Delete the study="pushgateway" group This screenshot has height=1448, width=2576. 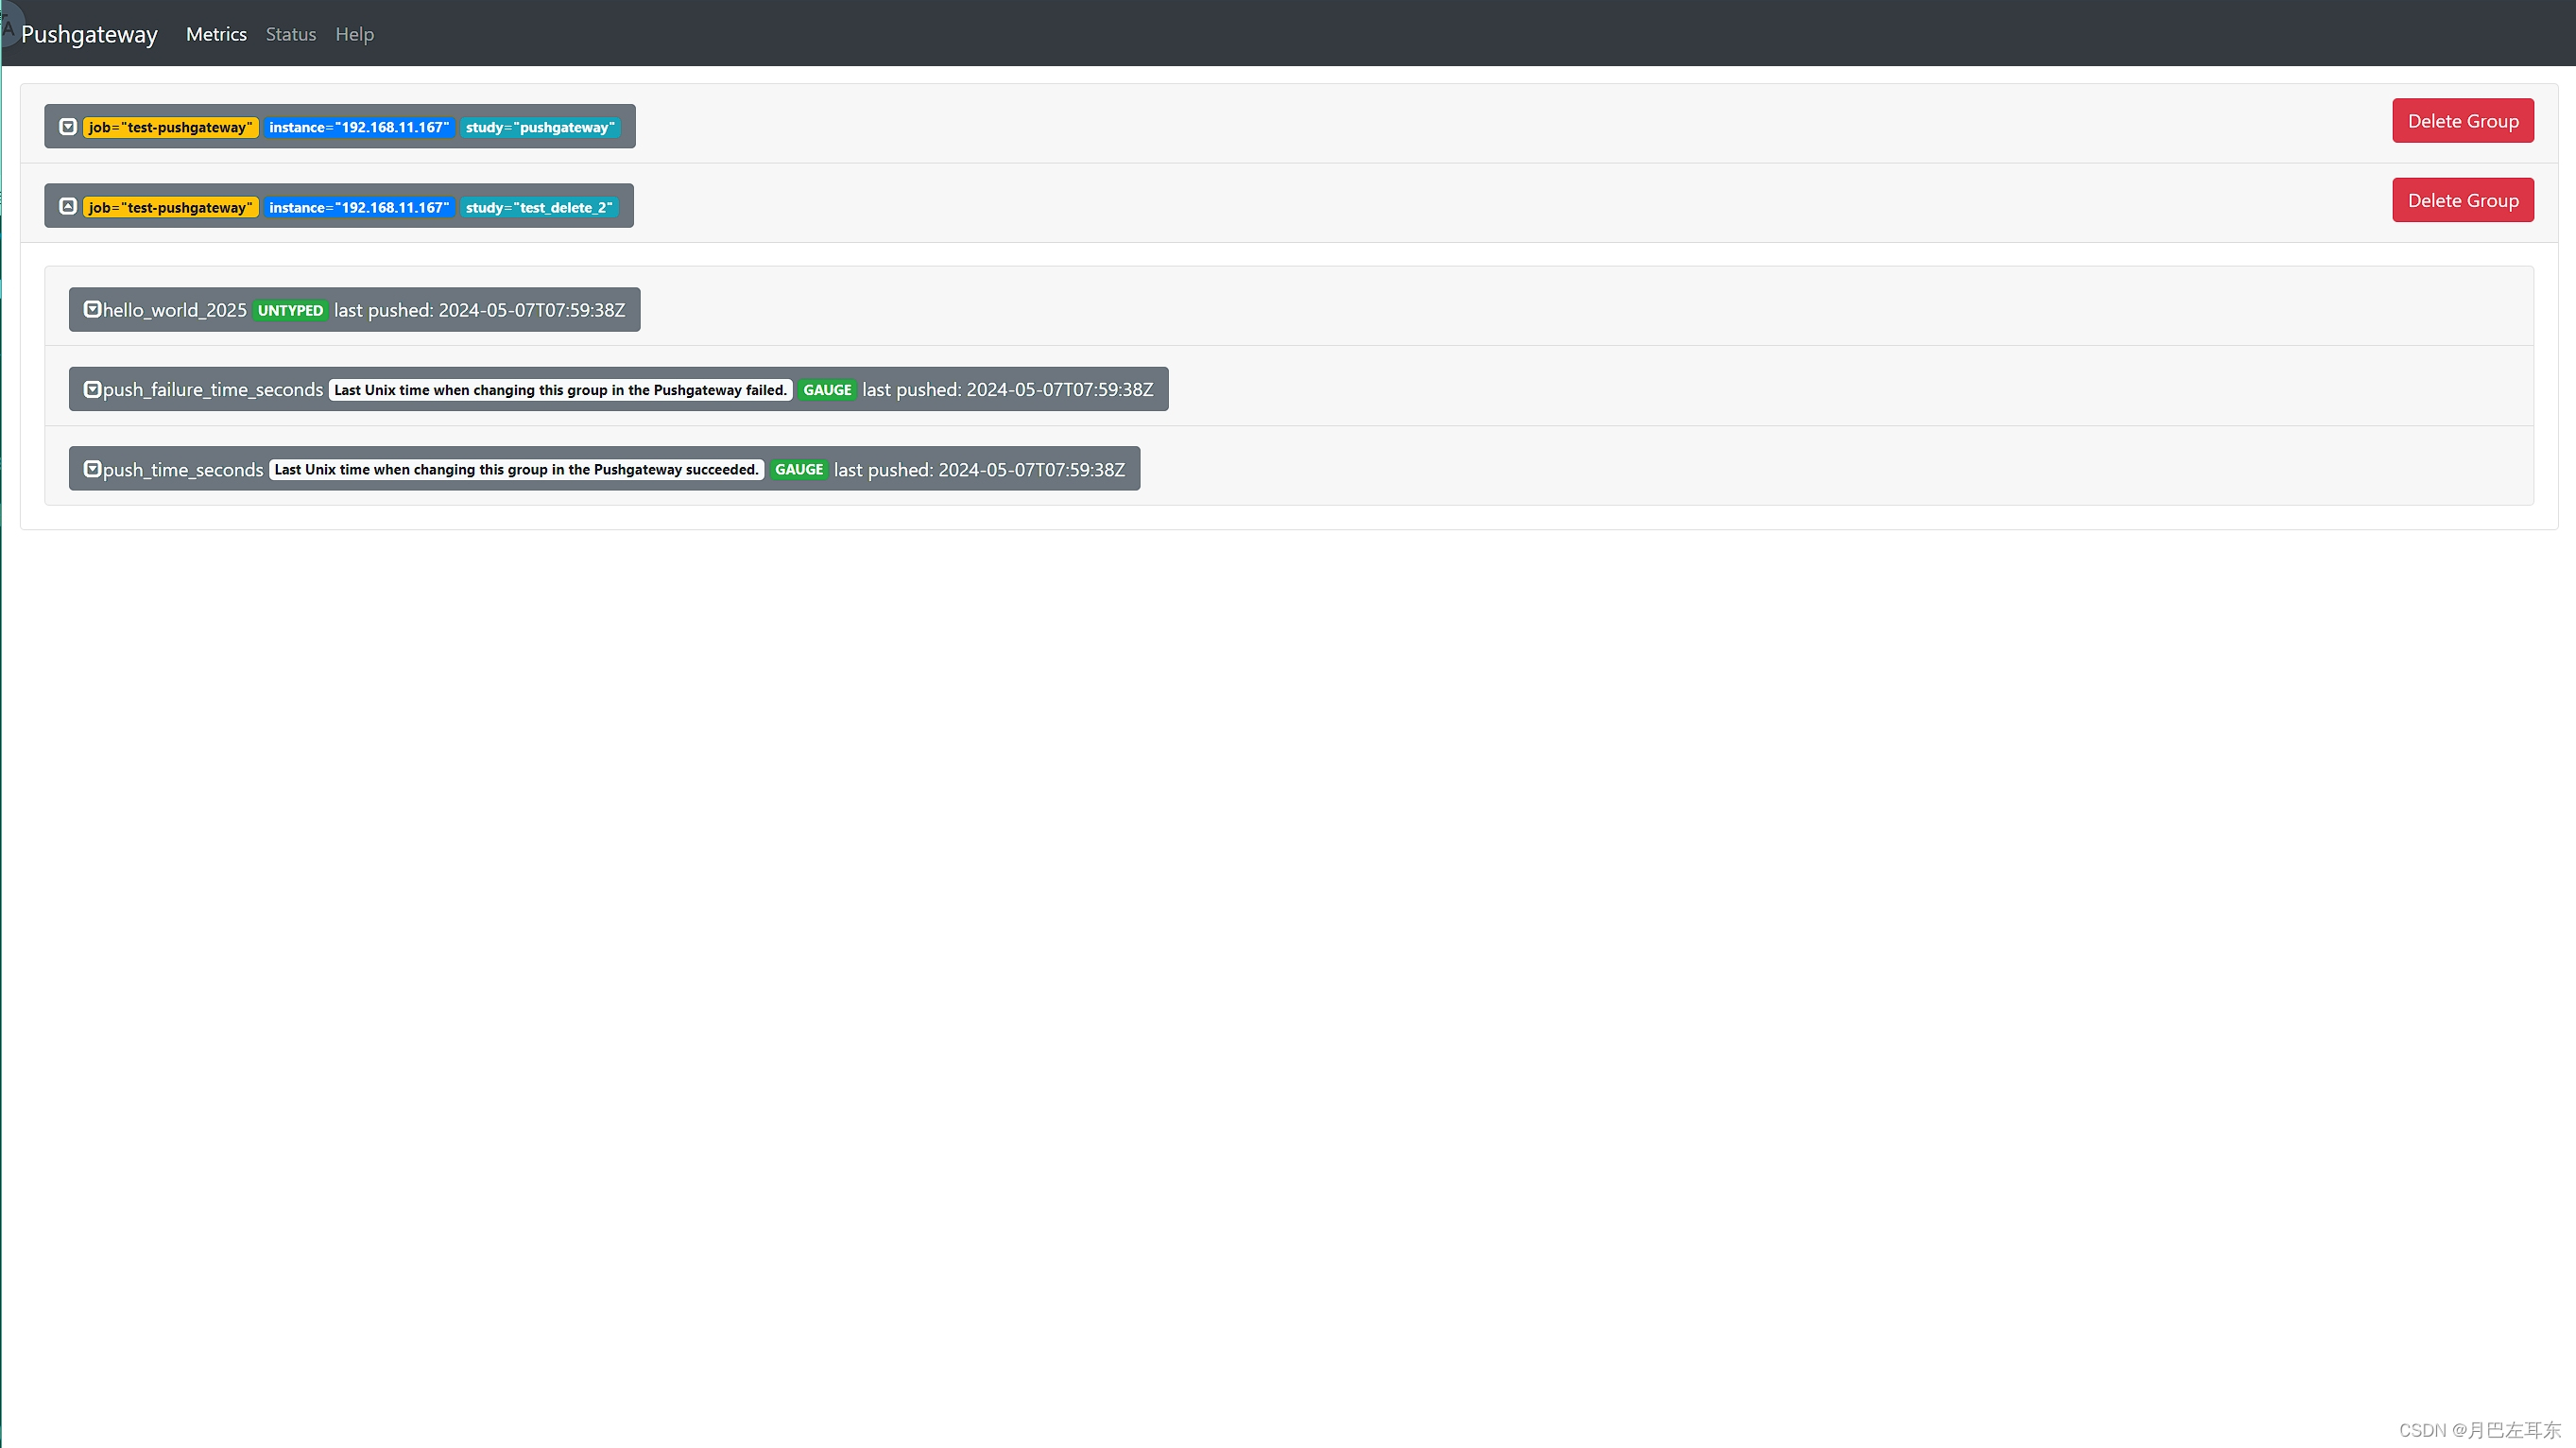2462,121
